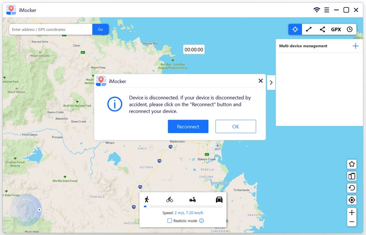Close the iMocker disconnected dialog
The width and height of the screenshot is (366, 235).
tap(261, 81)
